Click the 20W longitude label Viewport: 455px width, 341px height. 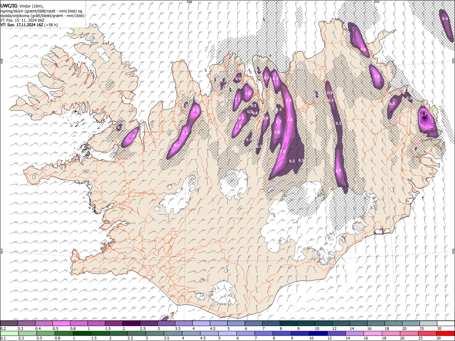pos(189,2)
